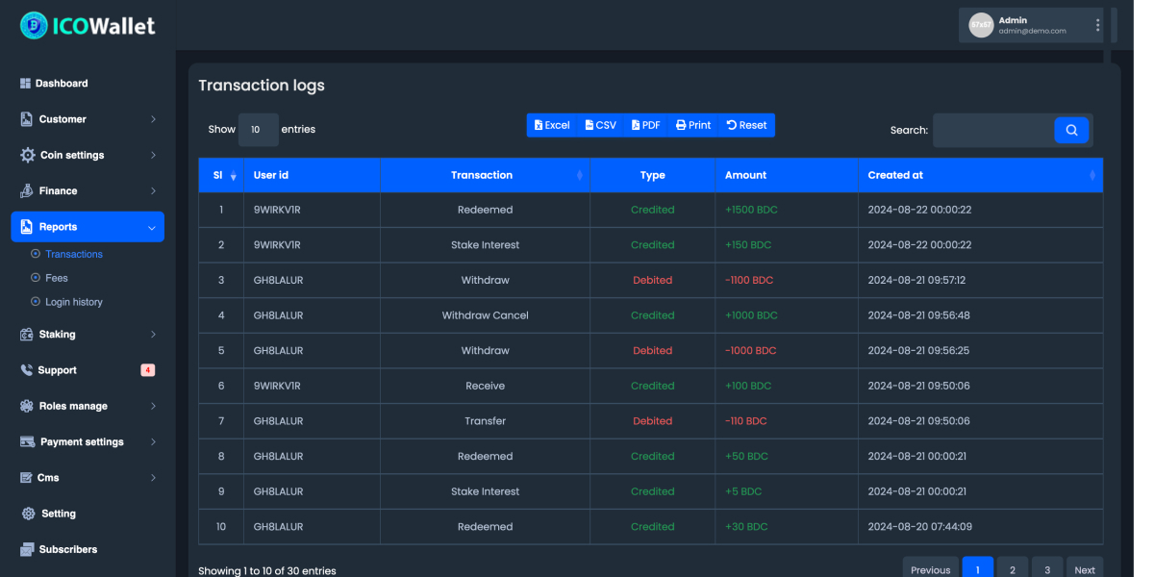Open Support with the headset icon
This screenshot has height=577, width=1154.
26,369
